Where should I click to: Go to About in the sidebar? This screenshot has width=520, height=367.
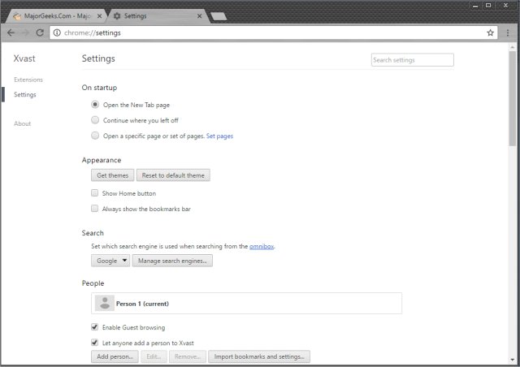[23, 123]
